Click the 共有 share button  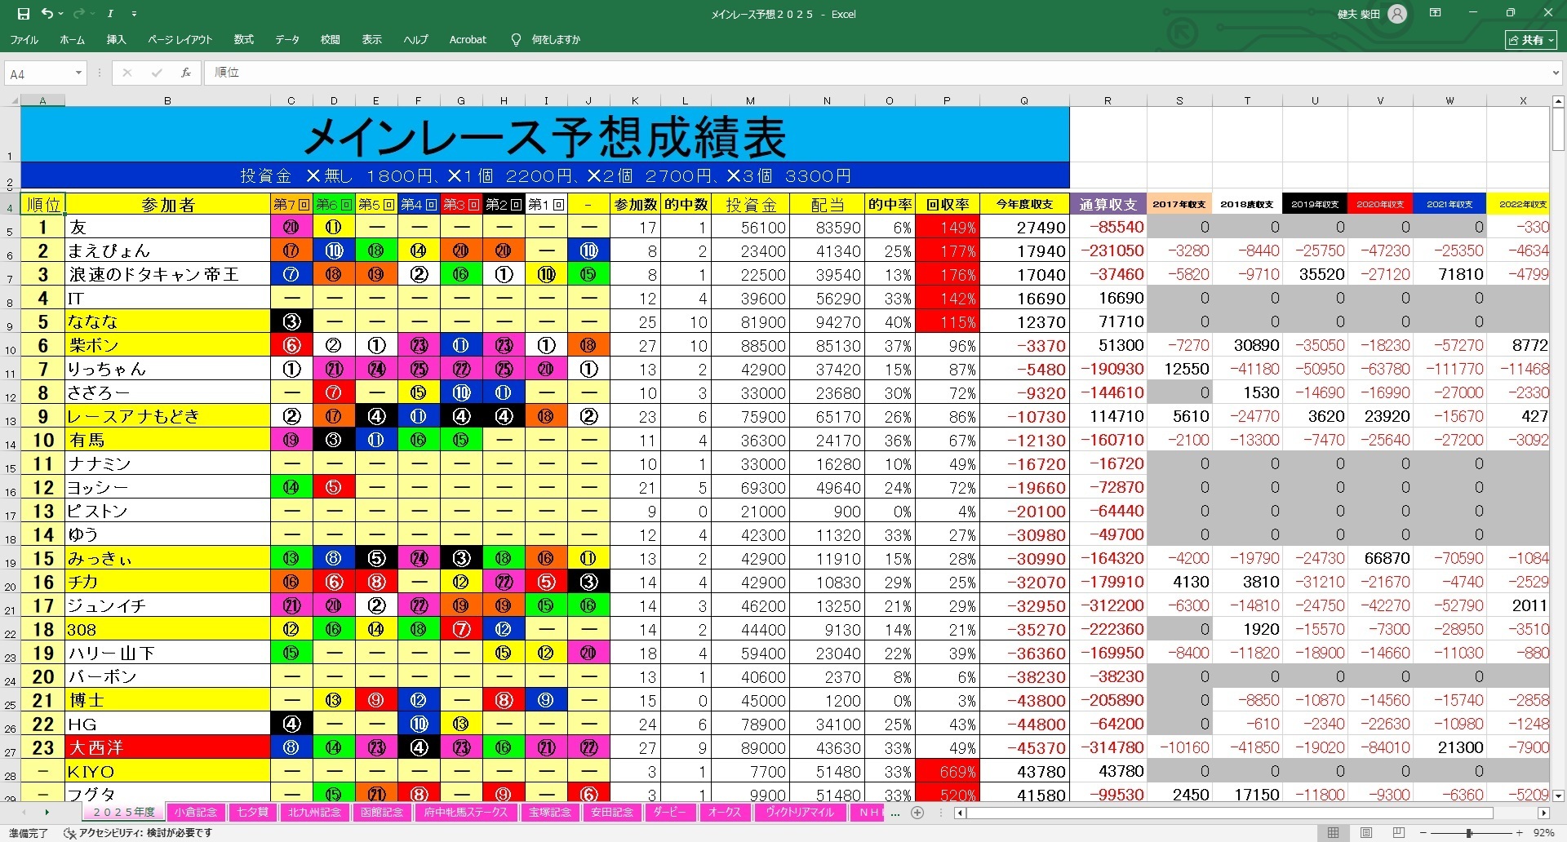[1531, 39]
